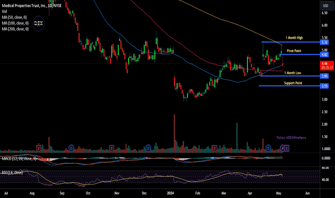The image size is (335, 198).
Task: Click the red 4.46 current price label
Action: click(324, 63)
